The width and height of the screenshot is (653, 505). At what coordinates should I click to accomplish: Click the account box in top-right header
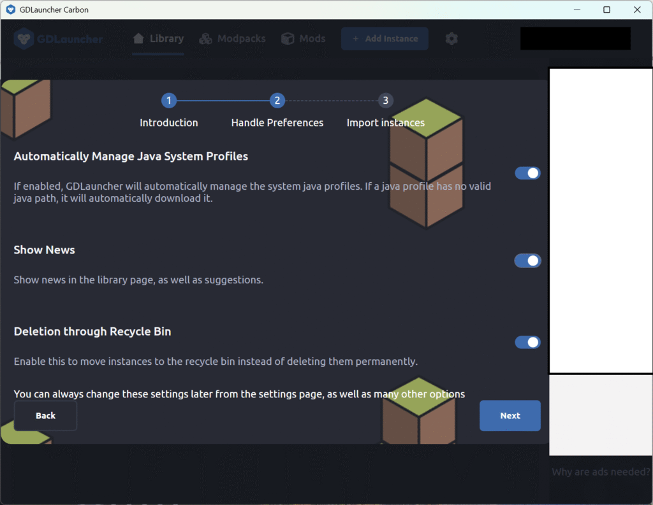click(575, 38)
